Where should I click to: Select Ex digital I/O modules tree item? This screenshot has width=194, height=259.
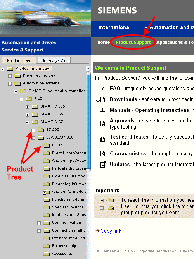point(69,176)
